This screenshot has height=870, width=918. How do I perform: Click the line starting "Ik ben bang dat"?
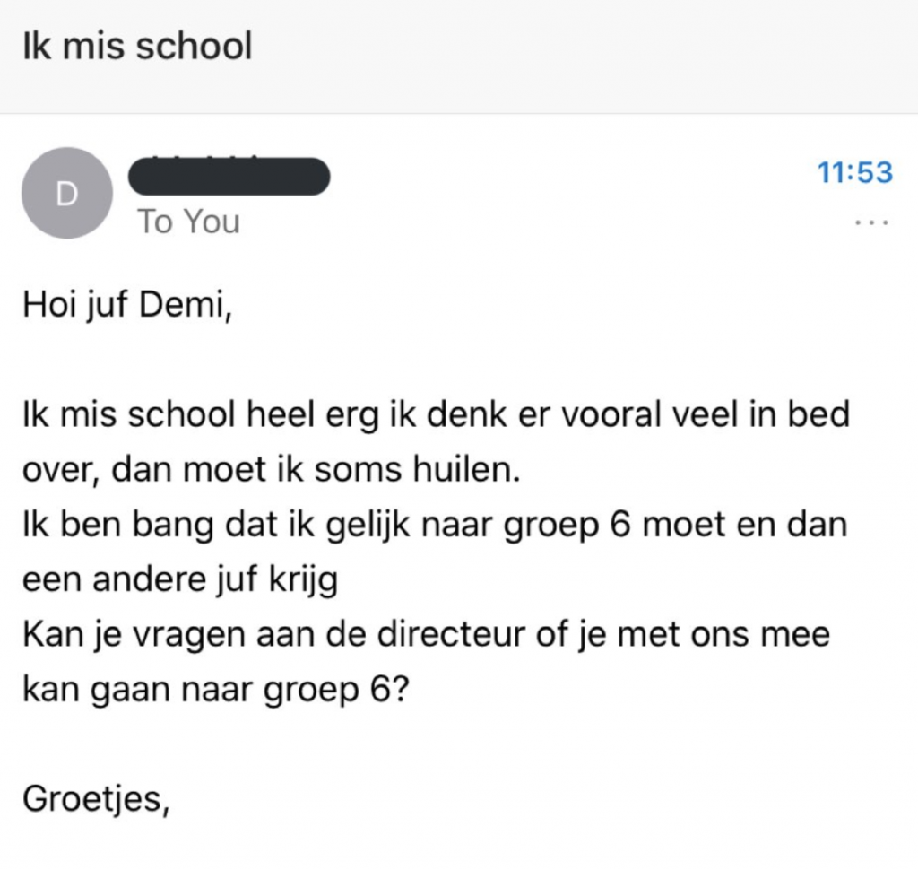tap(434, 524)
